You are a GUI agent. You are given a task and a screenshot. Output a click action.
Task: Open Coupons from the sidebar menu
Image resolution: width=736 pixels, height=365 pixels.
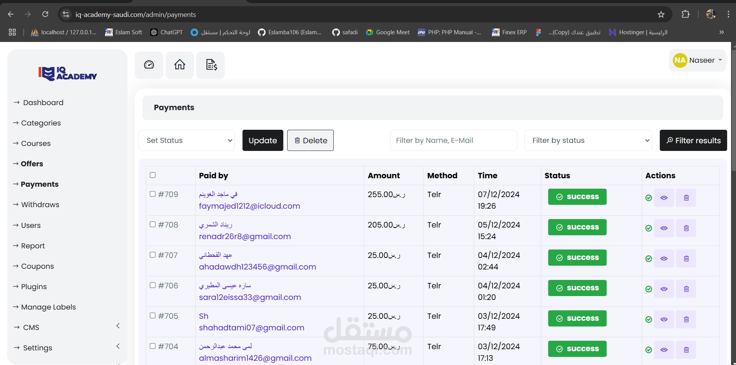[x=37, y=266]
